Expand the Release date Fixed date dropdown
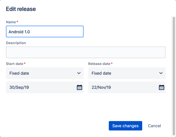The image size is (176, 137). pos(127,73)
